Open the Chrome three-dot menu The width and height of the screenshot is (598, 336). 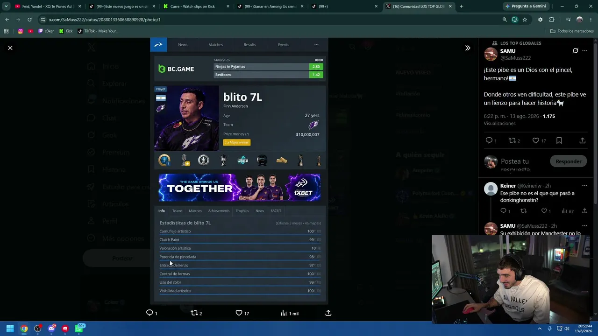click(x=591, y=20)
